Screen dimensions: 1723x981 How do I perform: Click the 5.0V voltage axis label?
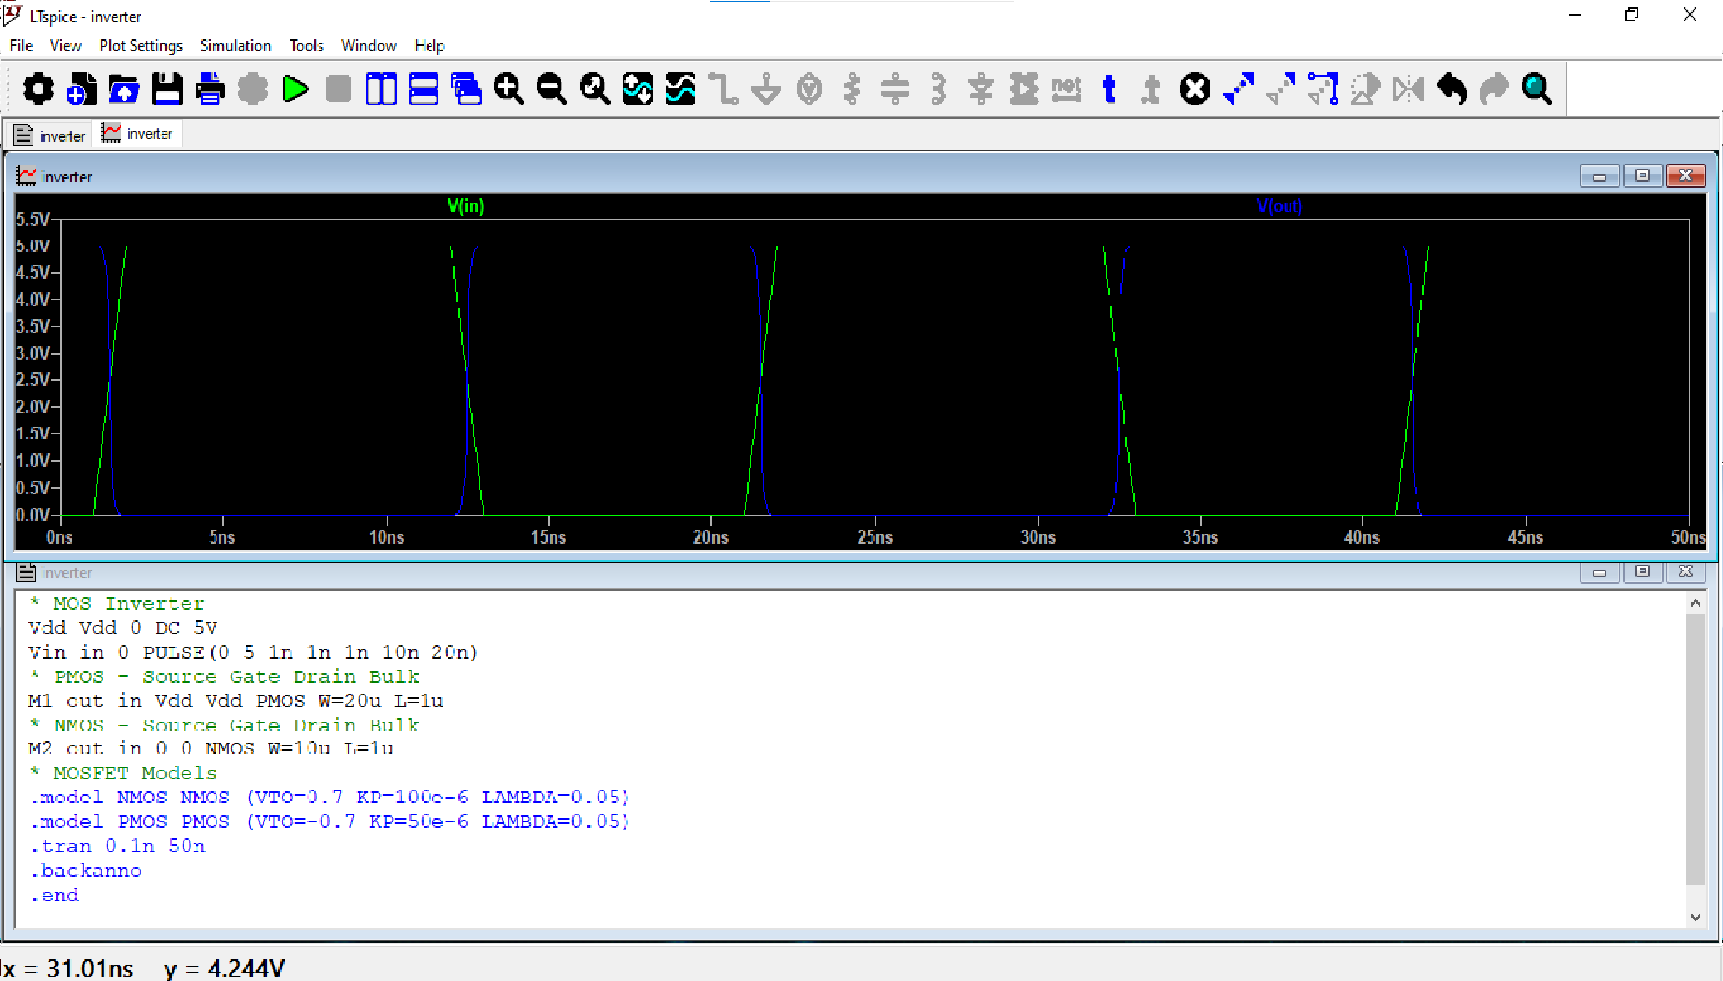33,245
